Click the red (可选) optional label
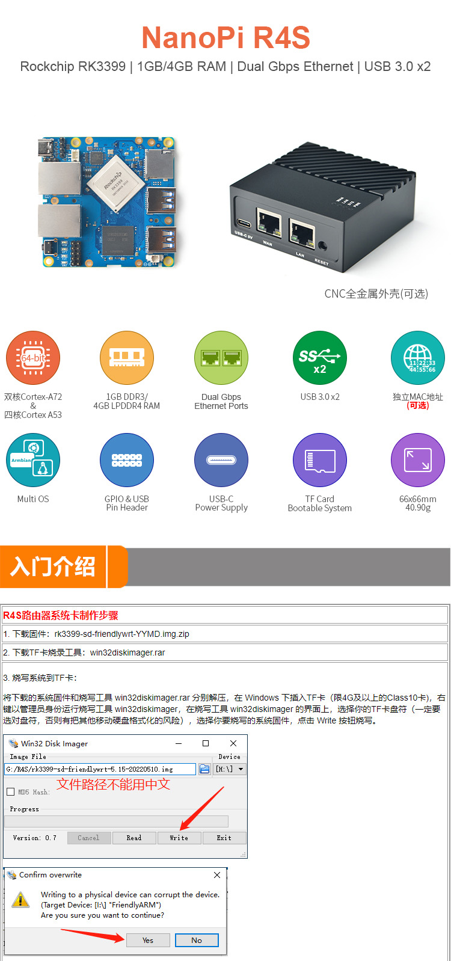 418,406
